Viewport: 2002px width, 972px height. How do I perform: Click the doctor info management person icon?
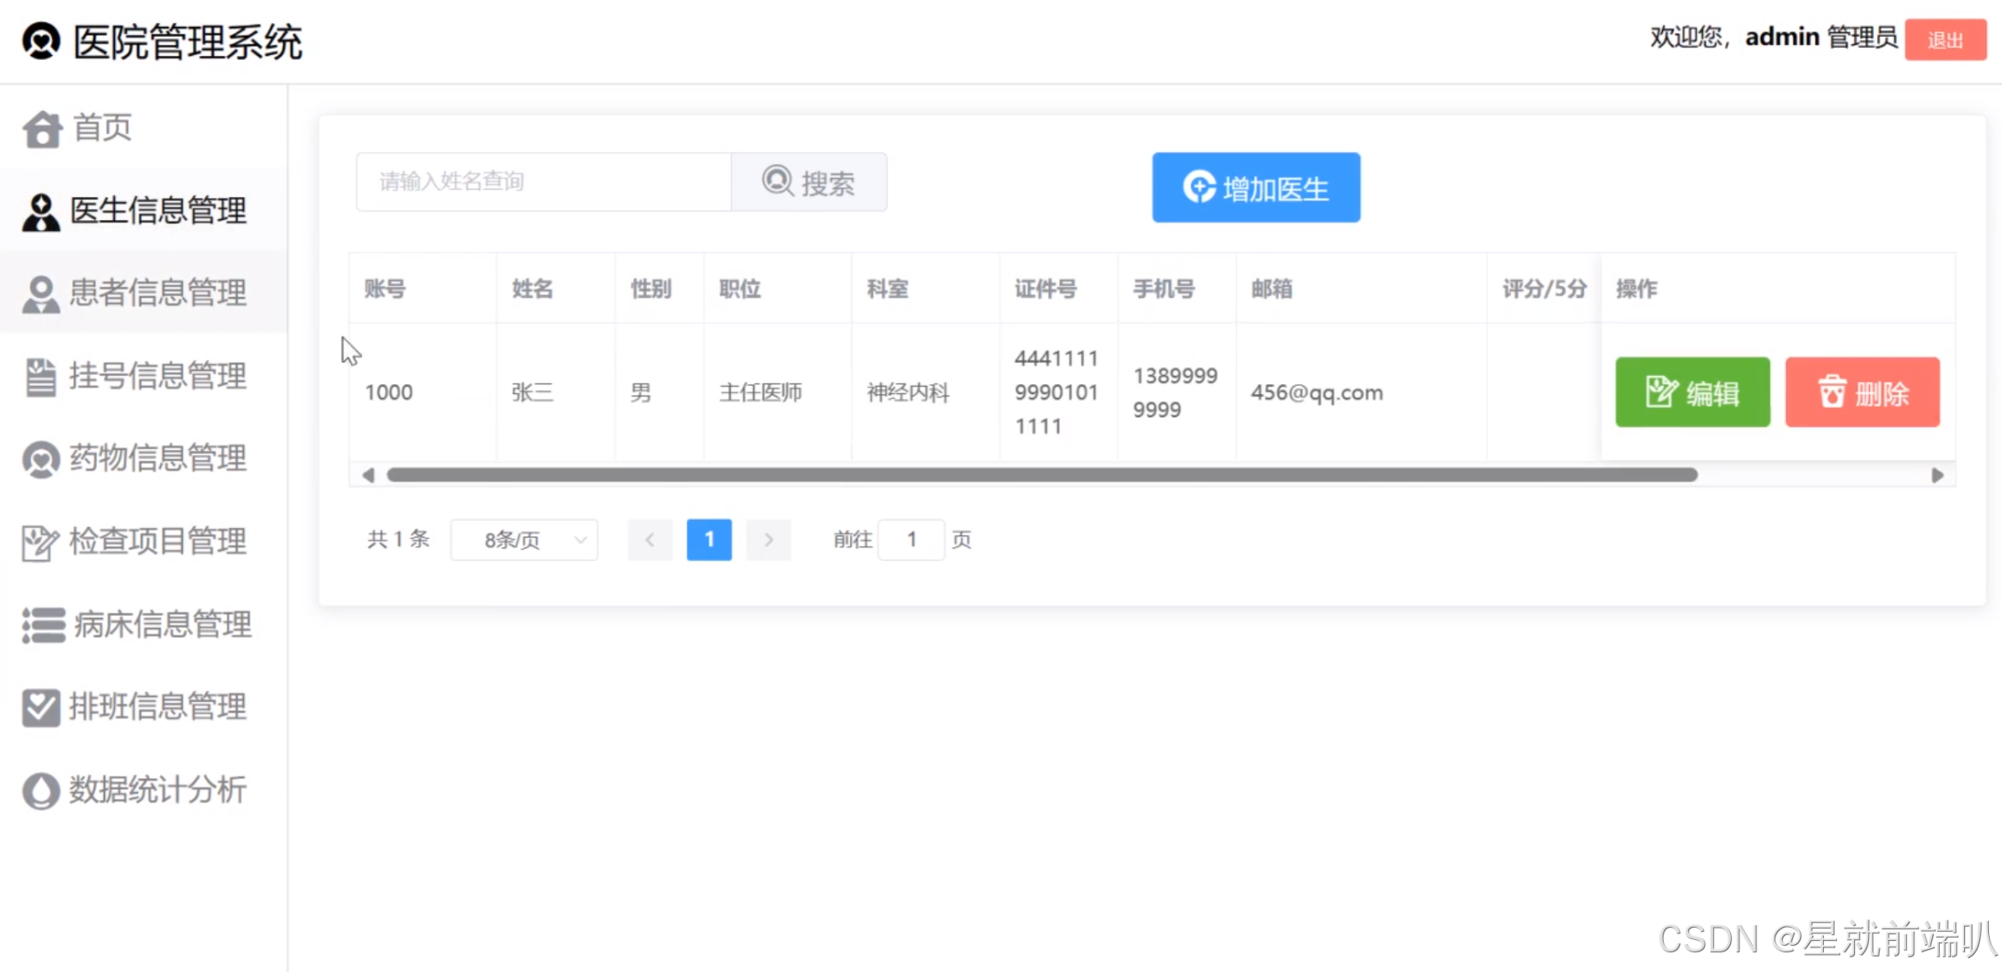click(x=40, y=212)
